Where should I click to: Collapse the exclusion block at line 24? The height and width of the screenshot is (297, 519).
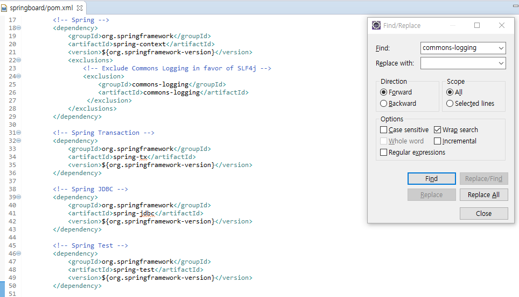[19, 76]
